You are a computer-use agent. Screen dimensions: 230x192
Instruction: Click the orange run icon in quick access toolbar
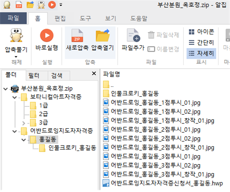pos(52,5)
